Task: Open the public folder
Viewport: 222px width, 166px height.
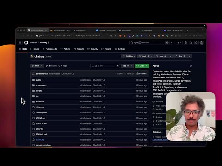Action: [38, 80]
